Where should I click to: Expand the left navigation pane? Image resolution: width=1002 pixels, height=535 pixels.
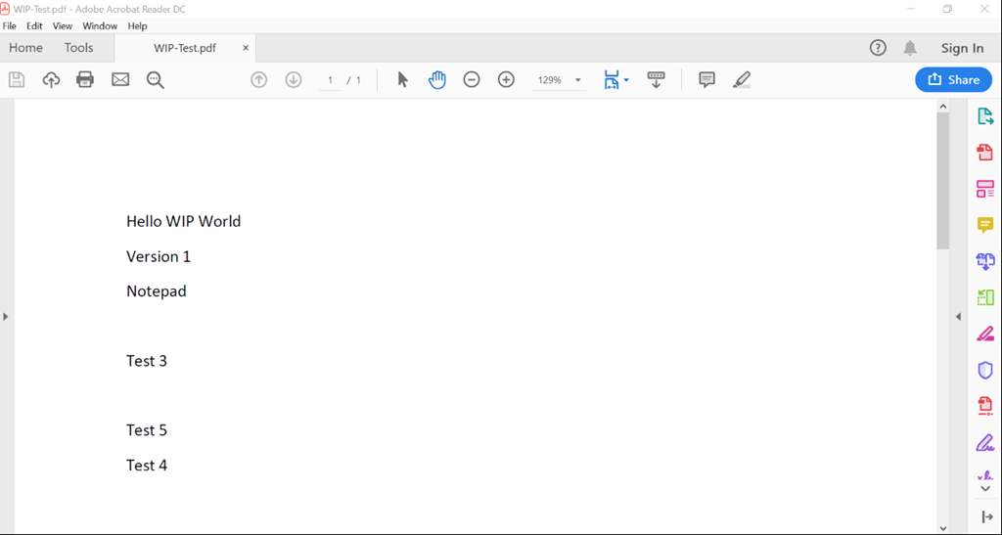coord(6,316)
